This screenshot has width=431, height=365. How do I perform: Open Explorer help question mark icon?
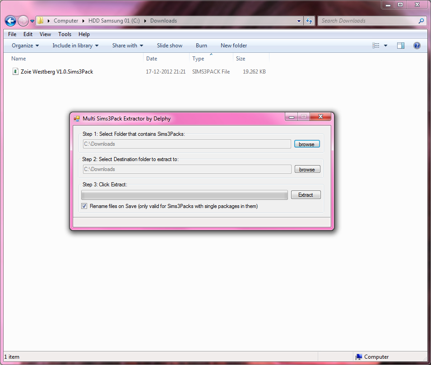click(417, 46)
